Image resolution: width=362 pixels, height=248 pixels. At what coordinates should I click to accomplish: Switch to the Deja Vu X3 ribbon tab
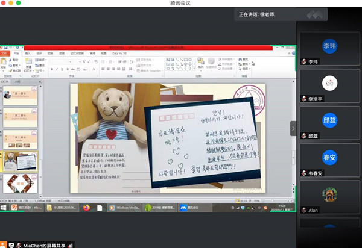119,54
